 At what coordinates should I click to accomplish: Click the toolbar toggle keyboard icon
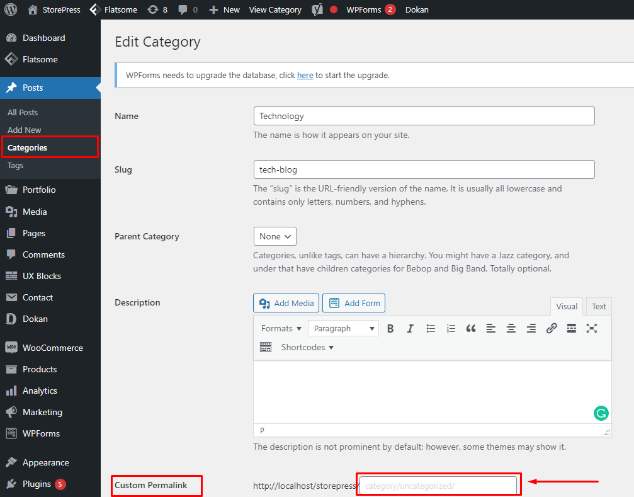[266, 347]
